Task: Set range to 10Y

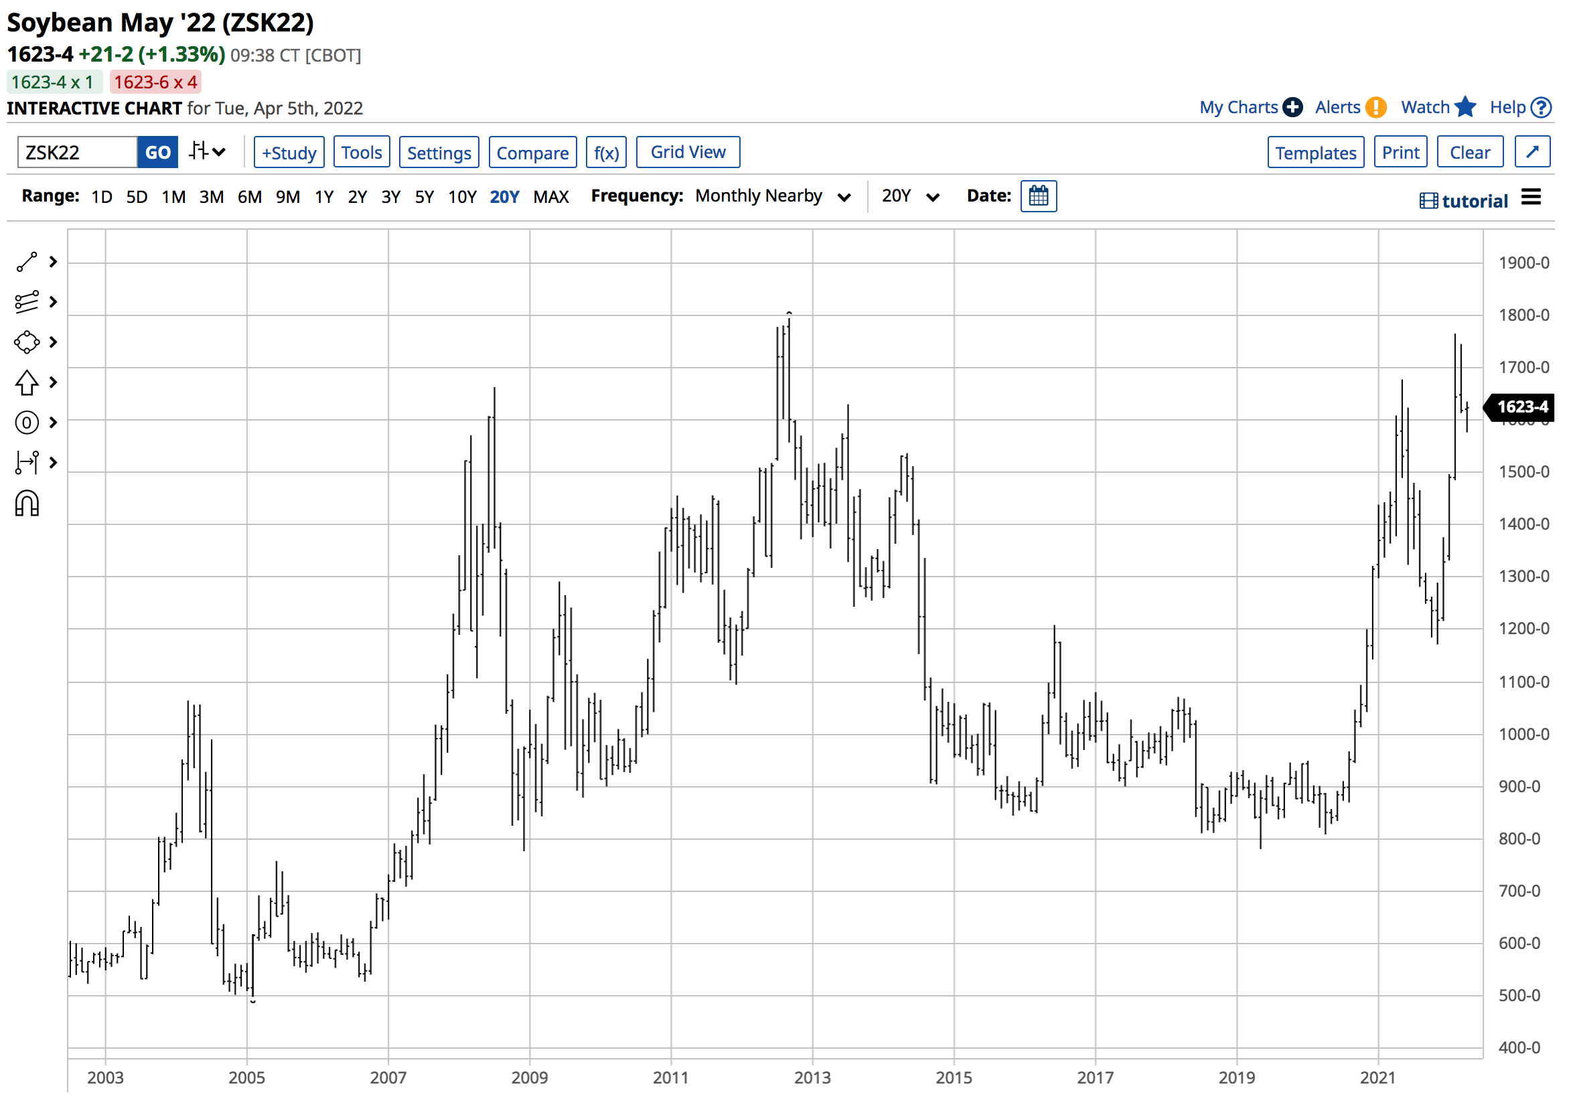Action: pyautogui.click(x=462, y=198)
